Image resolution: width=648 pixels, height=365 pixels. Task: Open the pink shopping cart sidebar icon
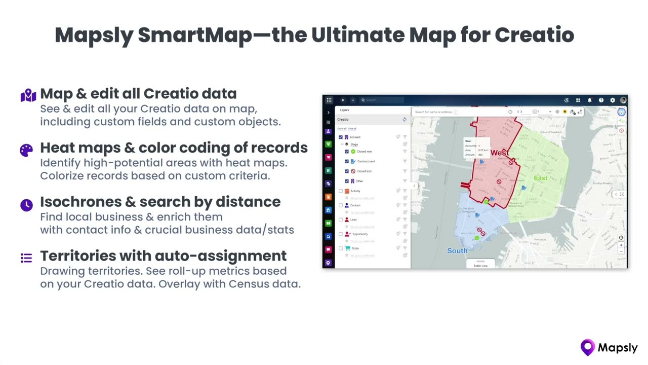click(328, 157)
